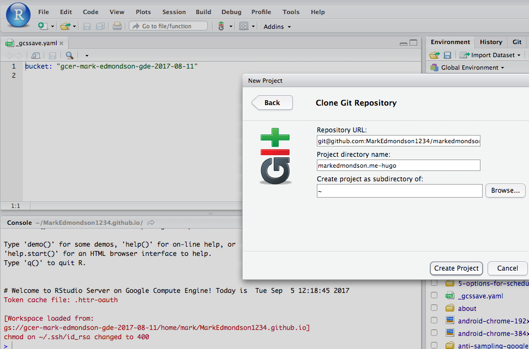Open the Global Environment dropdown
This screenshot has width=529, height=349.
point(467,68)
